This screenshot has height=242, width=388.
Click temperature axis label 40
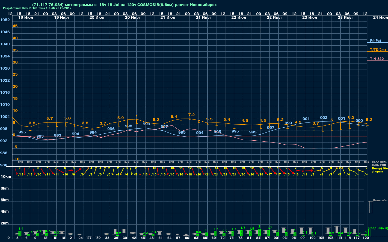click(15, 38)
